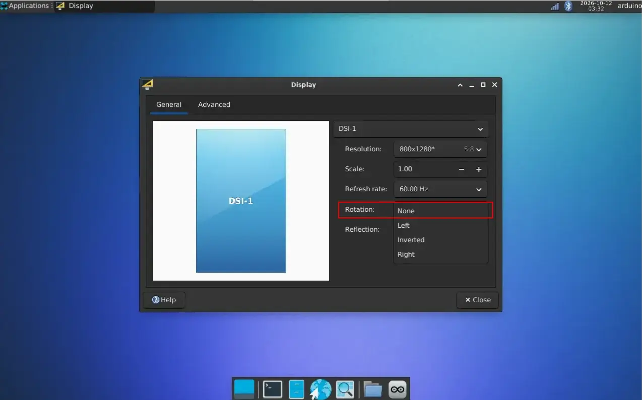Viewport: 643px width, 401px height.
Task: Open the Refresh rate dropdown
Action: tap(440, 189)
